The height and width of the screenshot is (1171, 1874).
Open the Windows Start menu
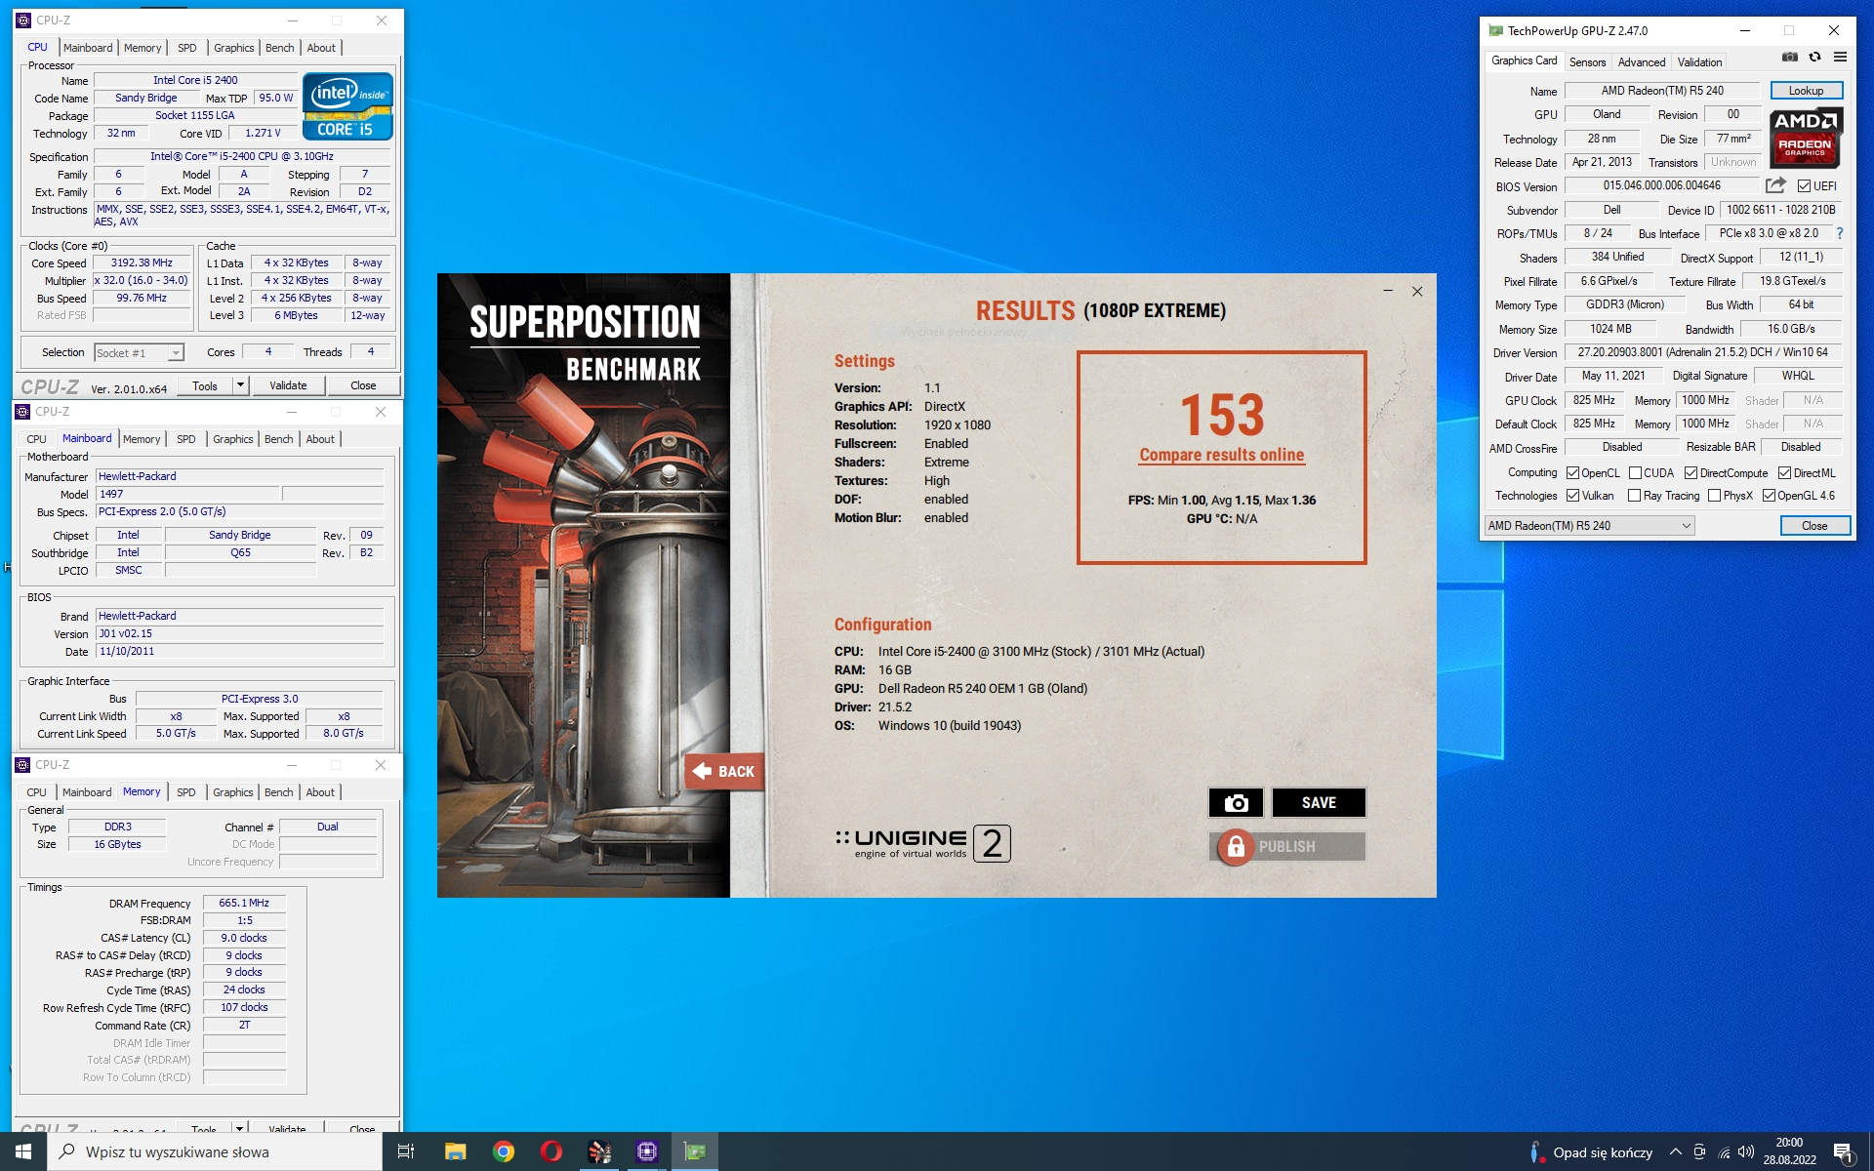pos(23,1151)
